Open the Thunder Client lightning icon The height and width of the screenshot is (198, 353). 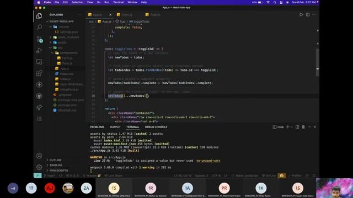click(39, 85)
